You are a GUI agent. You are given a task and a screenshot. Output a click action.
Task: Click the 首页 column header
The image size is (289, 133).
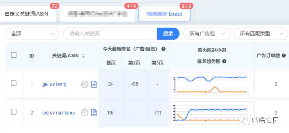pyautogui.click(x=111, y=63)
